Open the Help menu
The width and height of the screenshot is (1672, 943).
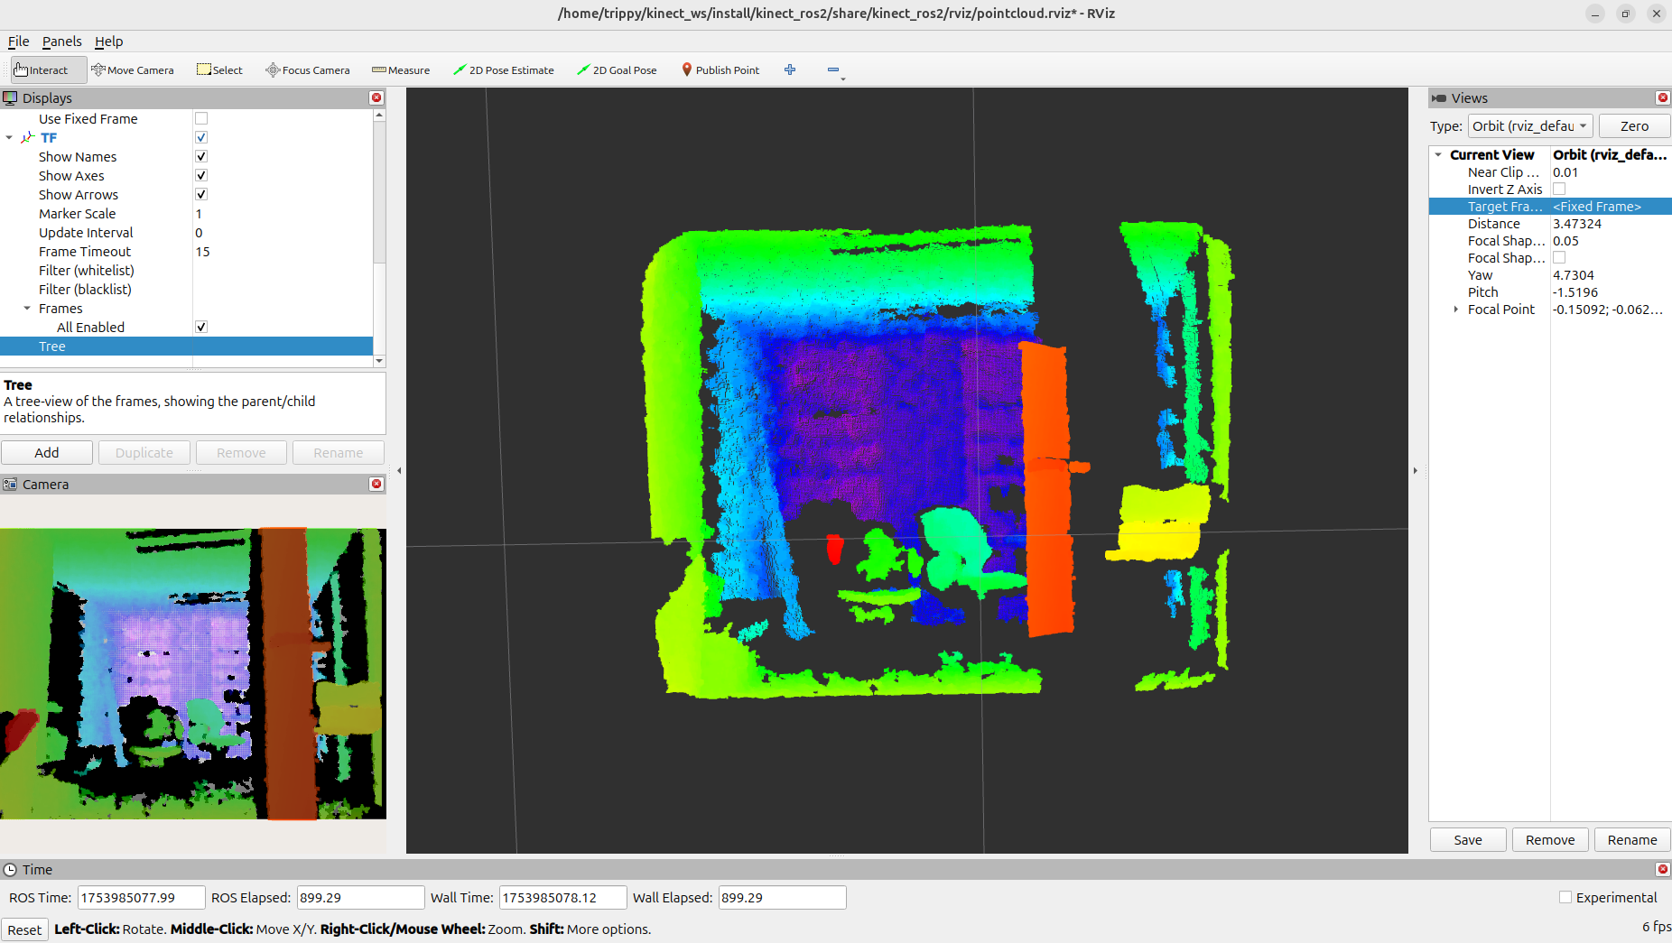tap(108, 42)
